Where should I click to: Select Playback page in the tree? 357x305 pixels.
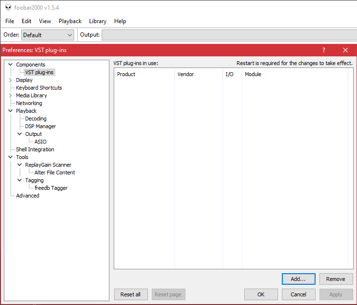tap(26, 111)
